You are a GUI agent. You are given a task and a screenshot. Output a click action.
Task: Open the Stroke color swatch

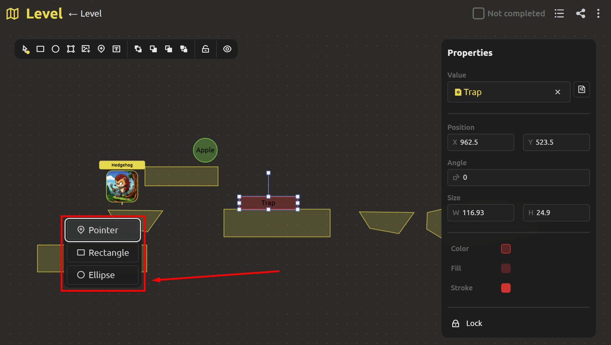click(506, 288)
